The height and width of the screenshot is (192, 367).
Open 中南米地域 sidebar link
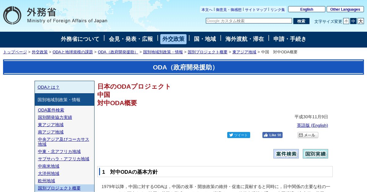coord(49,166)
